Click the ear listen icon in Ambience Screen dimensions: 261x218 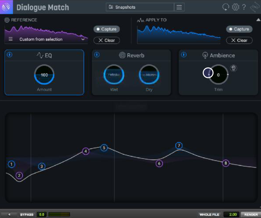(234, 68)
